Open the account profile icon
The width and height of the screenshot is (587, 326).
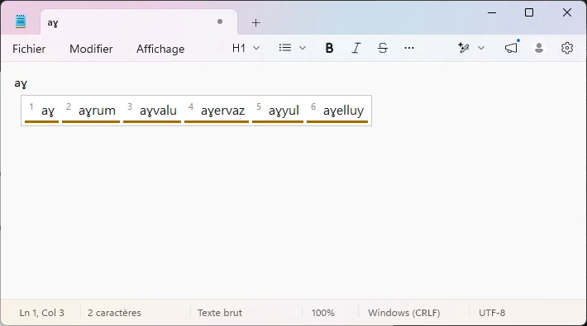click(x=539, y=48)
